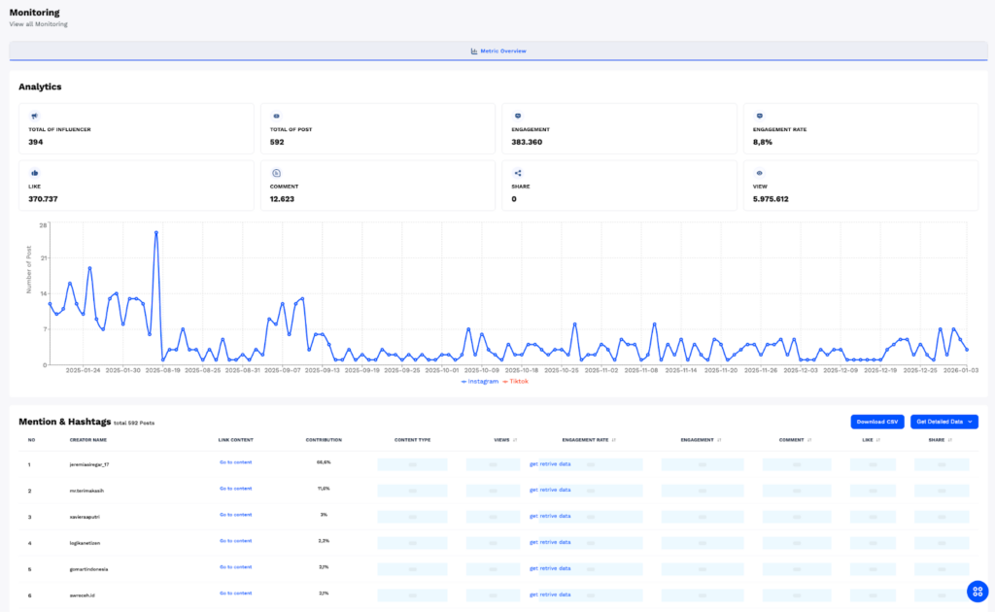Toggle the Tiktok series in chart legend

515,382
